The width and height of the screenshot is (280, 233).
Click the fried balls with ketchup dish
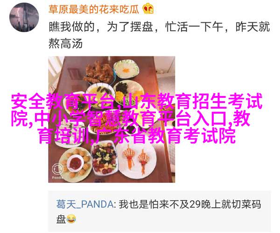[76, 163]
